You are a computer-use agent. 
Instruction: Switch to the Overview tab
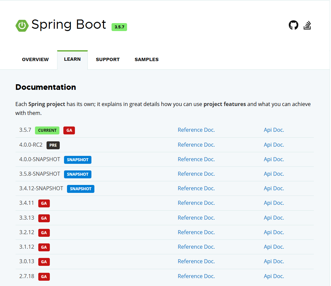pyautogui.click(x=35, y=59)
